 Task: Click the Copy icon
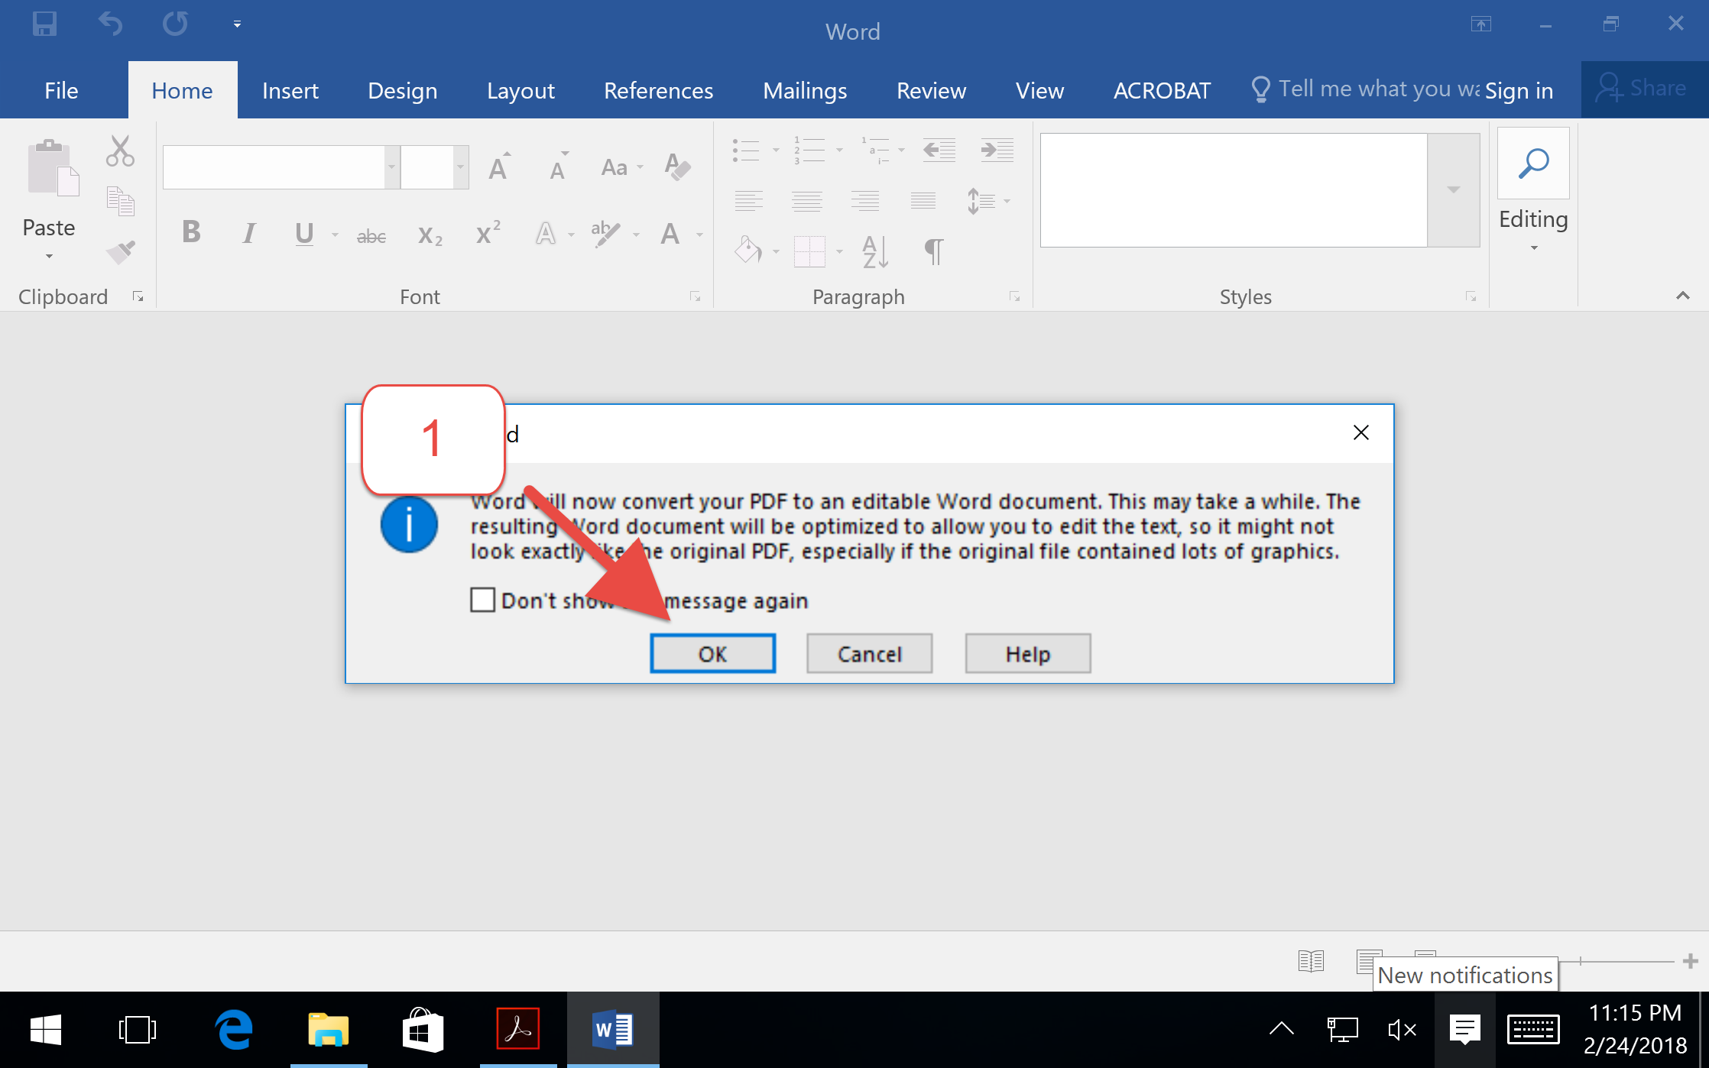(120, 201)
